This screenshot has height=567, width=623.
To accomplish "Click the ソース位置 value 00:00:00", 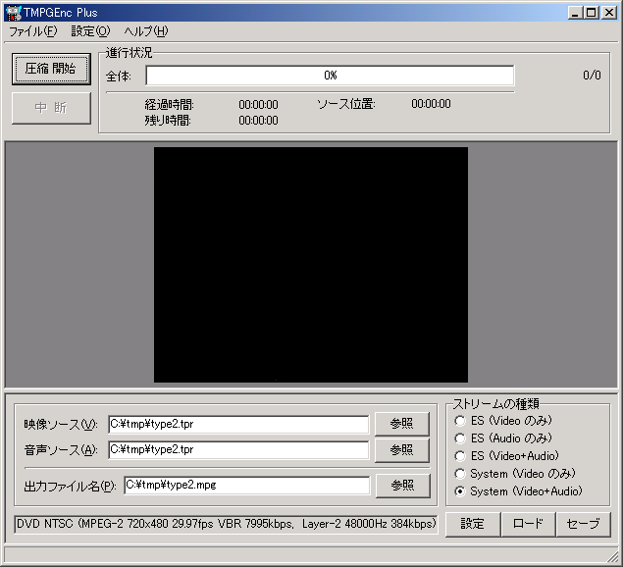I will coord(431,104).
